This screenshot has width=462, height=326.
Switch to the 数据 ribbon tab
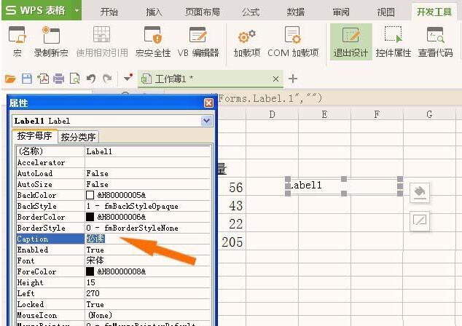coord(296,12)
